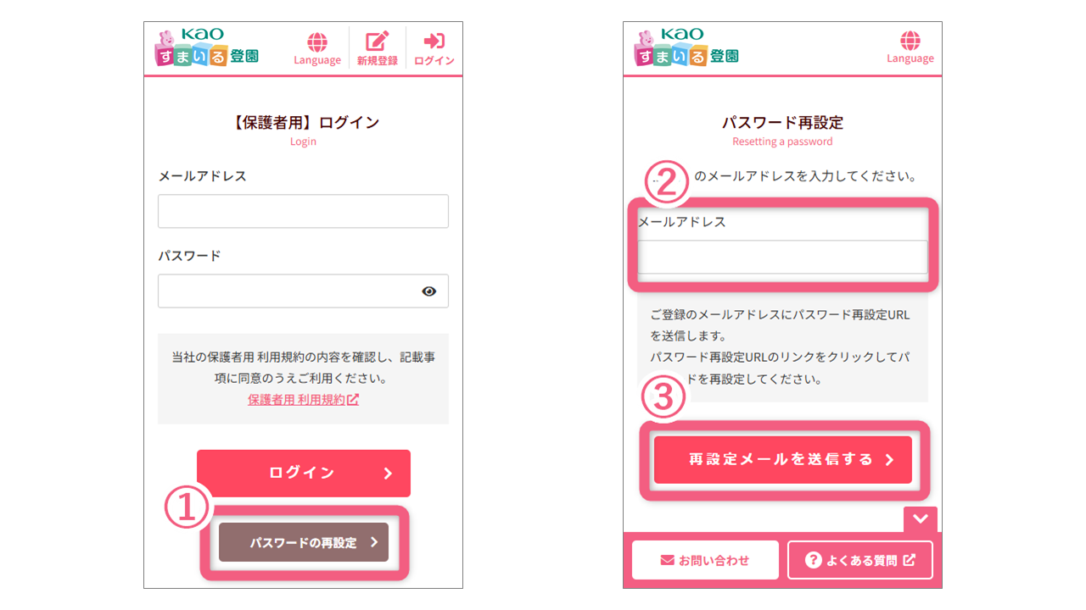Click the circled number 1 marker

click(187, 508)
